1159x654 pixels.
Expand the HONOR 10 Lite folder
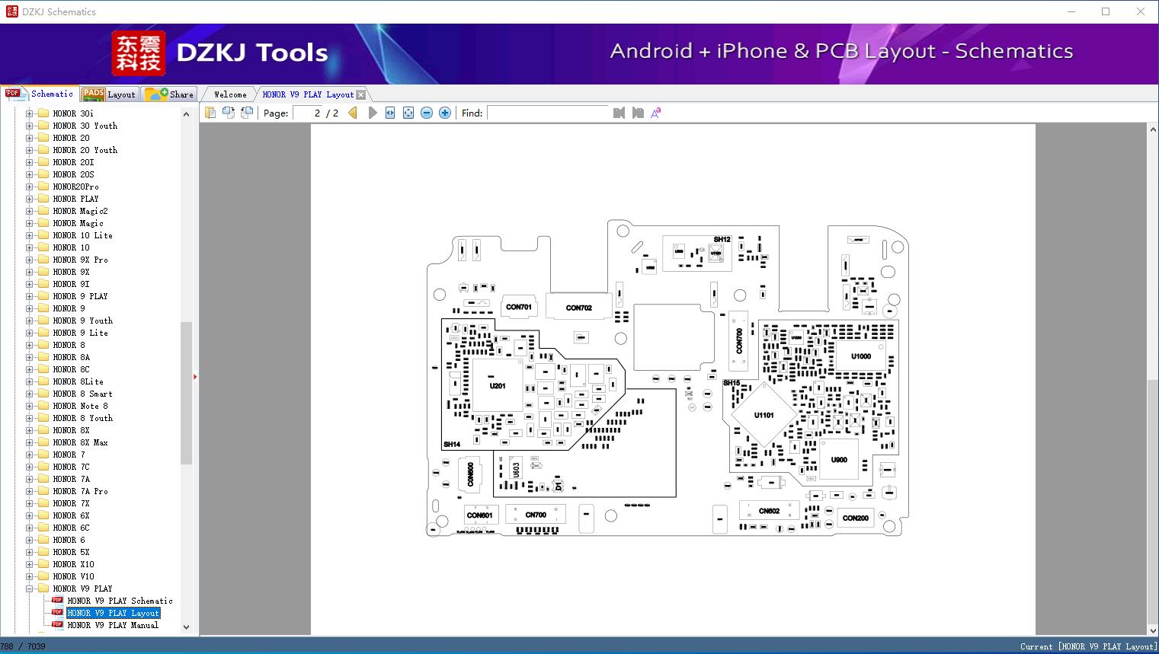(x=30, y=235)
